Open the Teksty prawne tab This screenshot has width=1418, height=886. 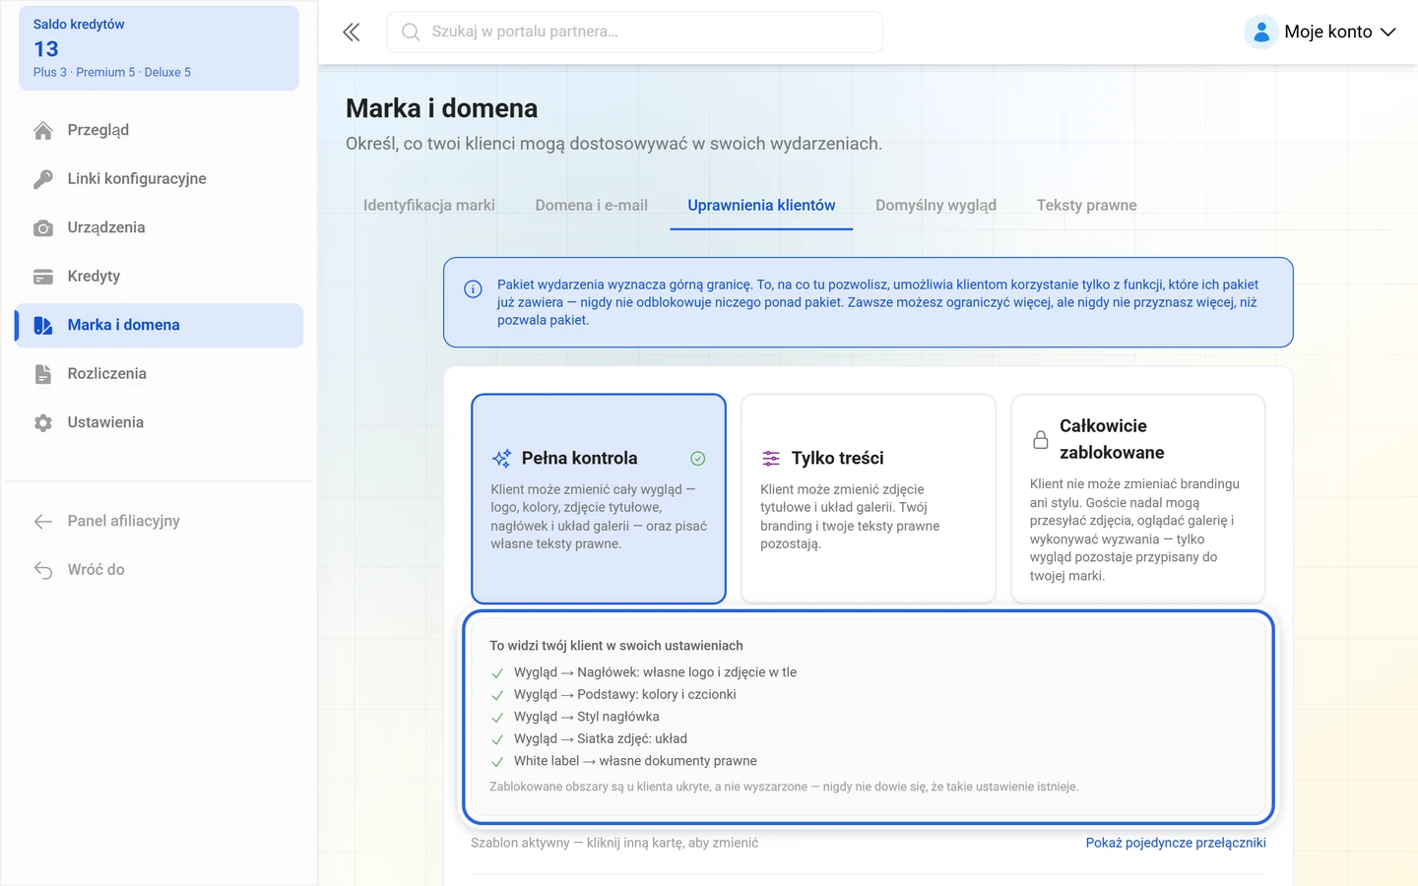1086,205
